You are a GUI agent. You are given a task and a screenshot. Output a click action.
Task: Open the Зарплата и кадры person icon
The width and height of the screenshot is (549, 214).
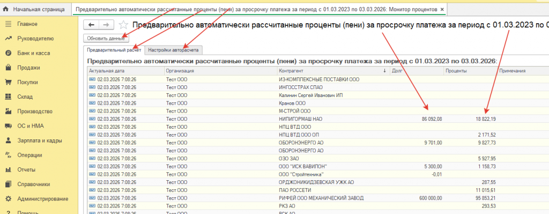click(x=9, y=141)
